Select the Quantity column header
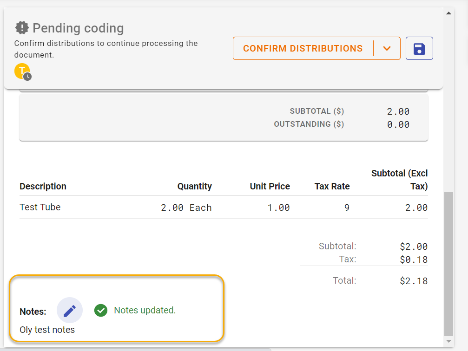 (x=194, y=186)
